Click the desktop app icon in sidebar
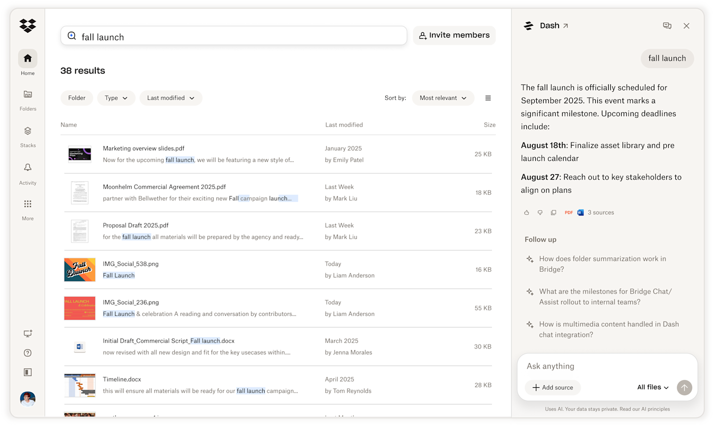 [28, 334]
